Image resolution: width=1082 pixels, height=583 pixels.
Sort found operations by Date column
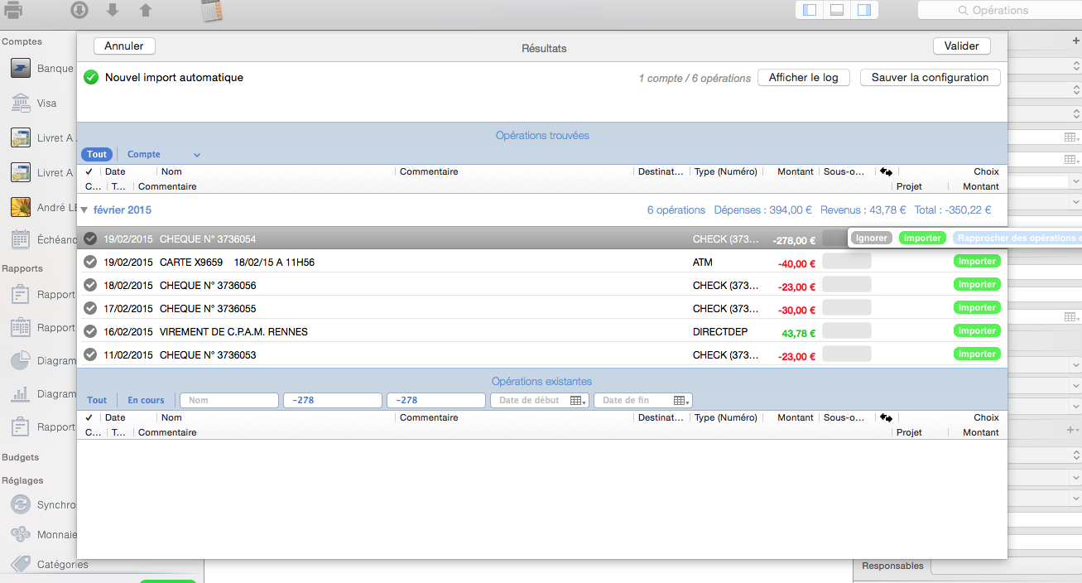[115, 171]
